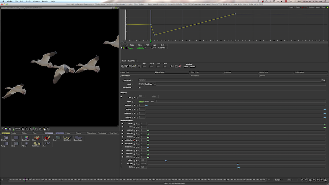Collapse the localParameters group

coord(121,121)
